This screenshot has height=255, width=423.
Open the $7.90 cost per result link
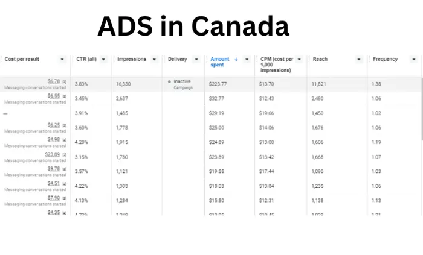click(x=54, y=198)
